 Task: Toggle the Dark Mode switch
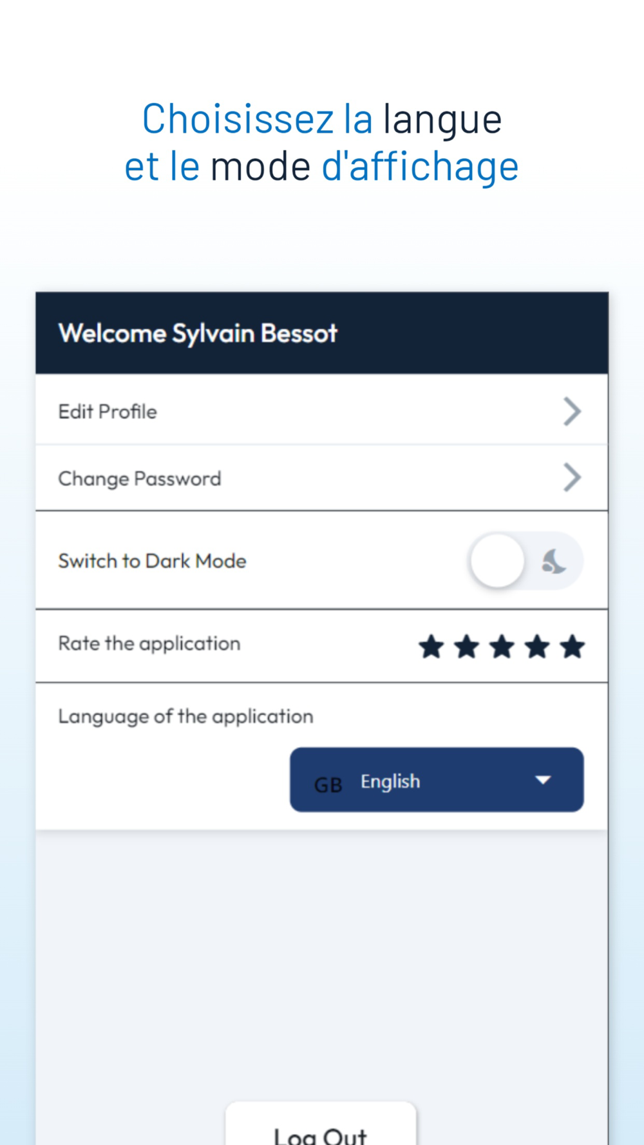[x=526, y=561]
